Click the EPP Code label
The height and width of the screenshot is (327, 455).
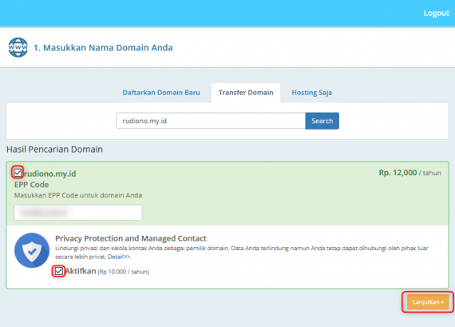click(x=32, y=185)
